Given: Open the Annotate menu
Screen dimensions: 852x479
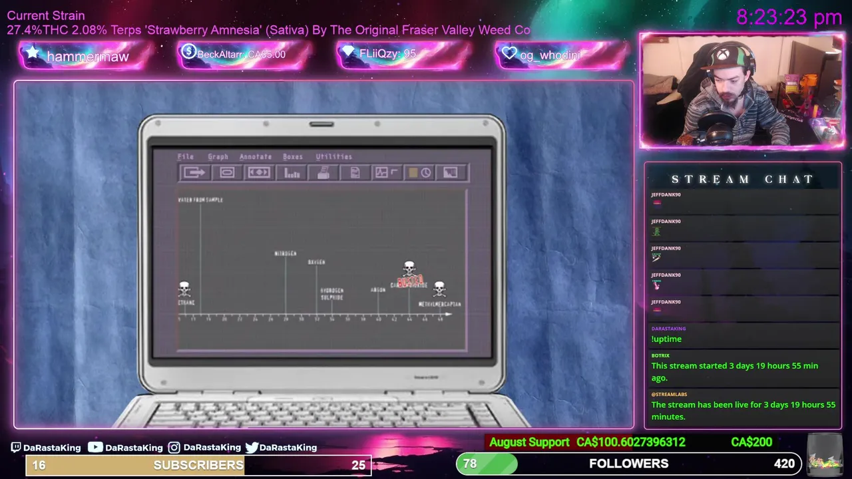Looking at the screenshot, I should coord(256,157).
